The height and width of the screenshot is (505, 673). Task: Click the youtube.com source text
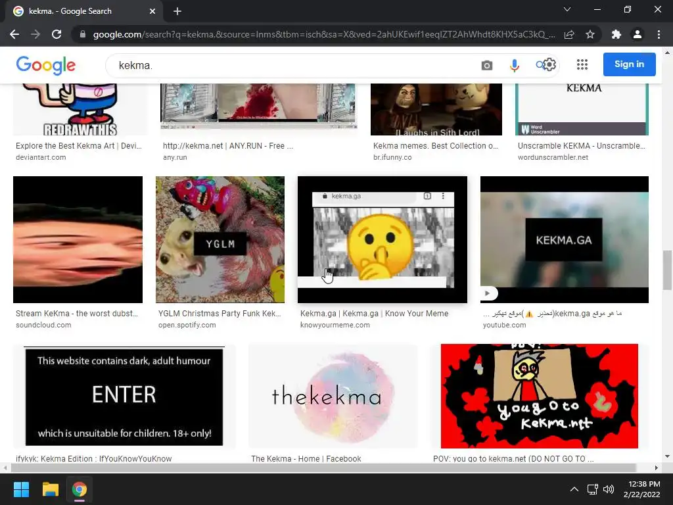coord(504,325)
